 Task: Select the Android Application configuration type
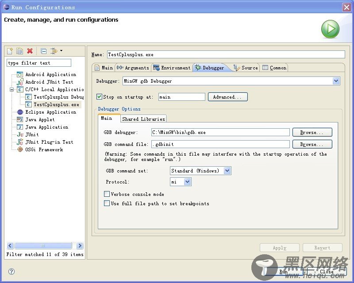pos(50,74)
